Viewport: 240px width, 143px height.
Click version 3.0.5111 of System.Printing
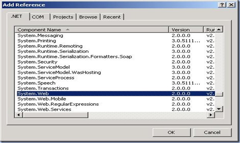coord(186,41)
